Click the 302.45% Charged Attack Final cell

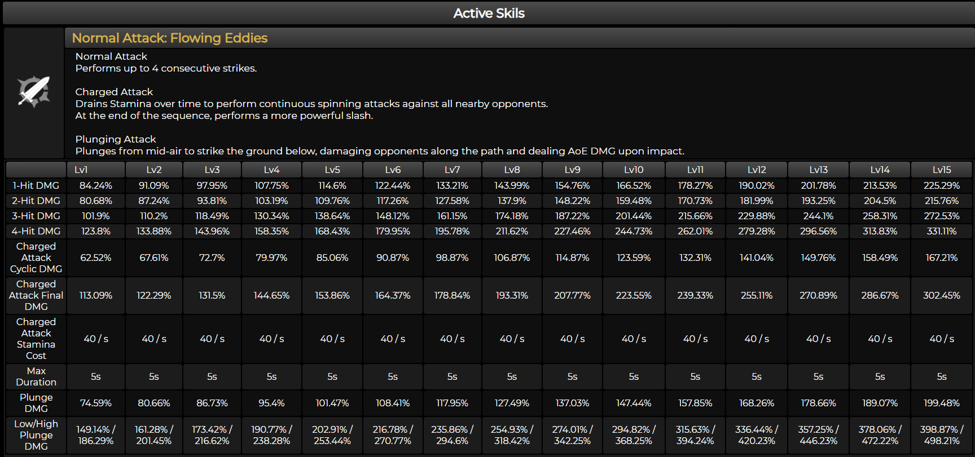(x=942, y=295)
